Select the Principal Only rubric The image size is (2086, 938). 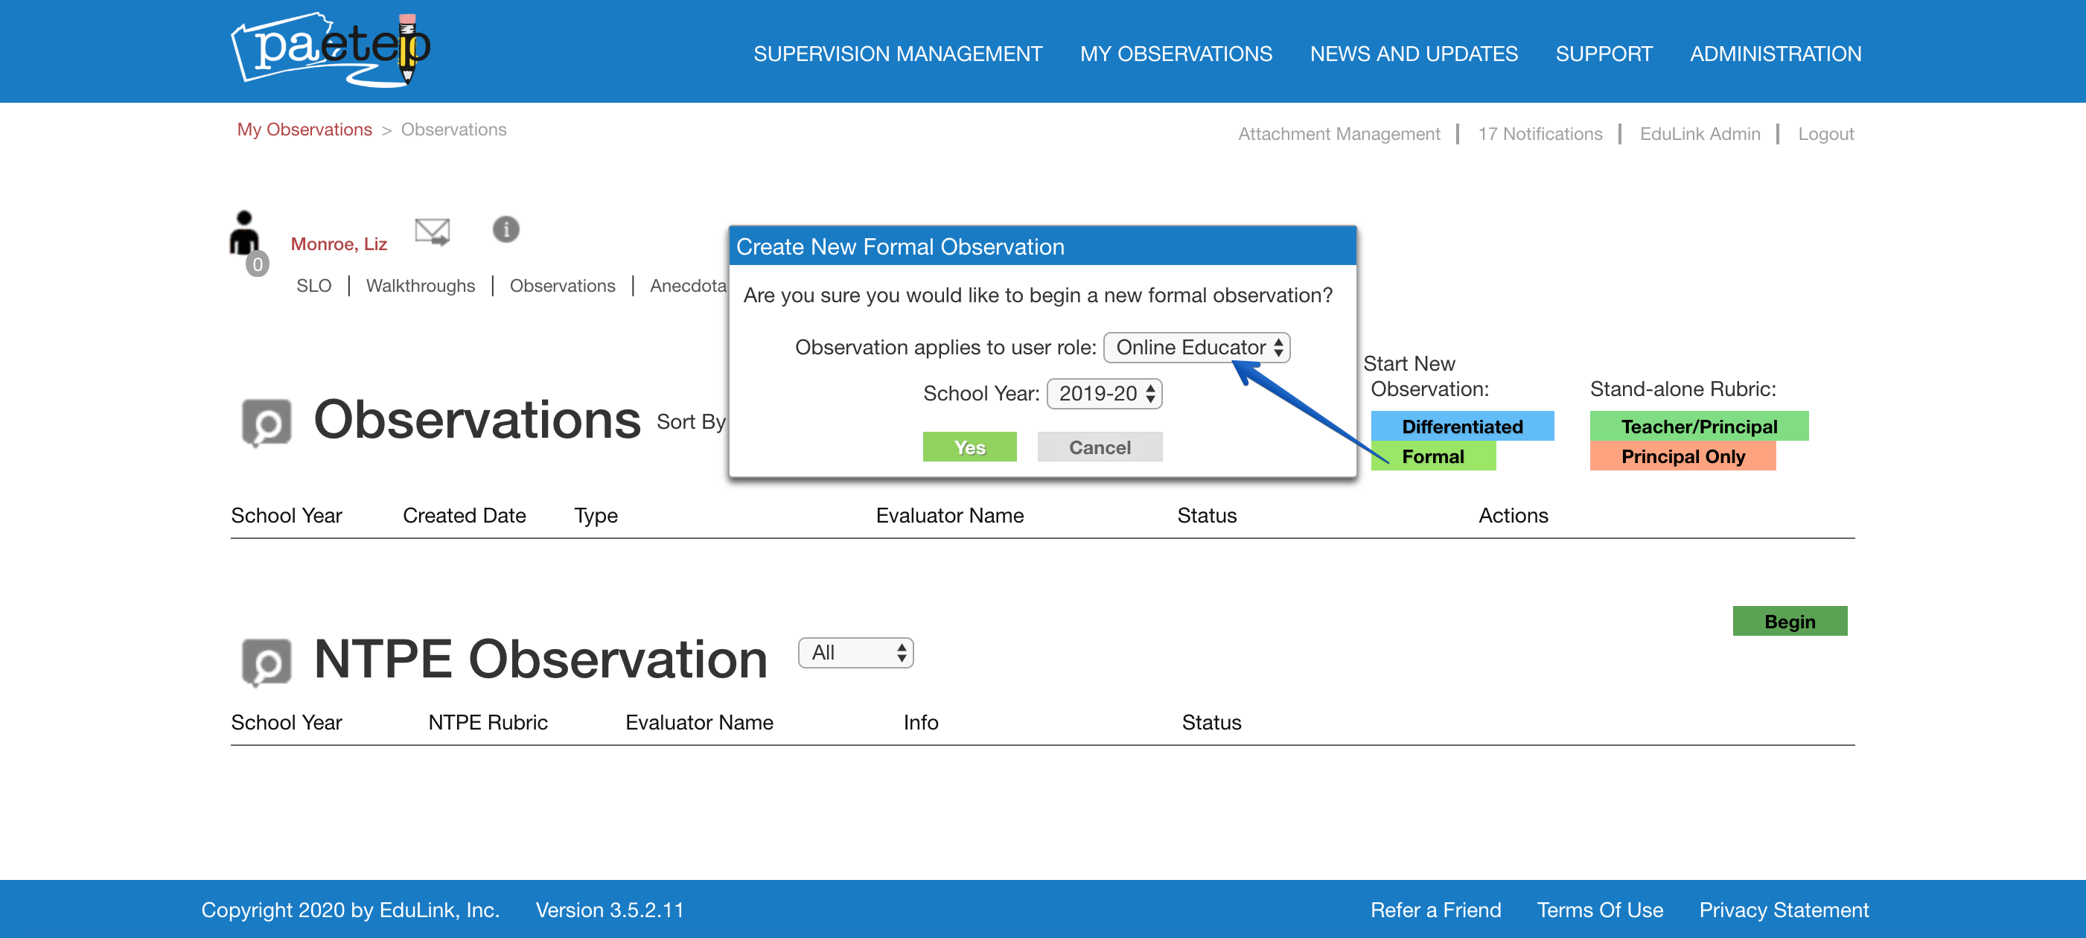(x=1682, y=456)
